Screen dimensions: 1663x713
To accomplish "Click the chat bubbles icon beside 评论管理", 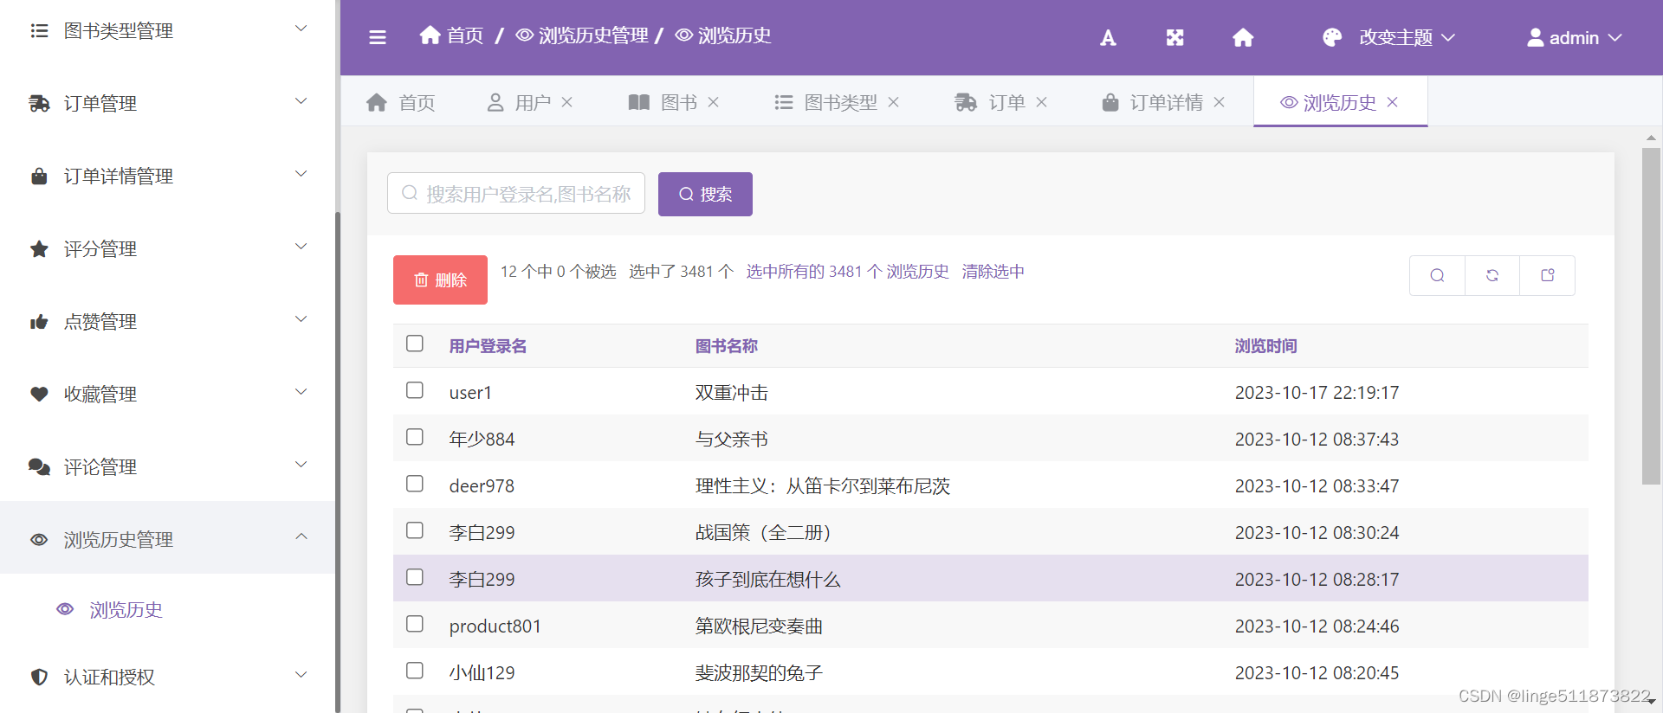I will [39, 467].
